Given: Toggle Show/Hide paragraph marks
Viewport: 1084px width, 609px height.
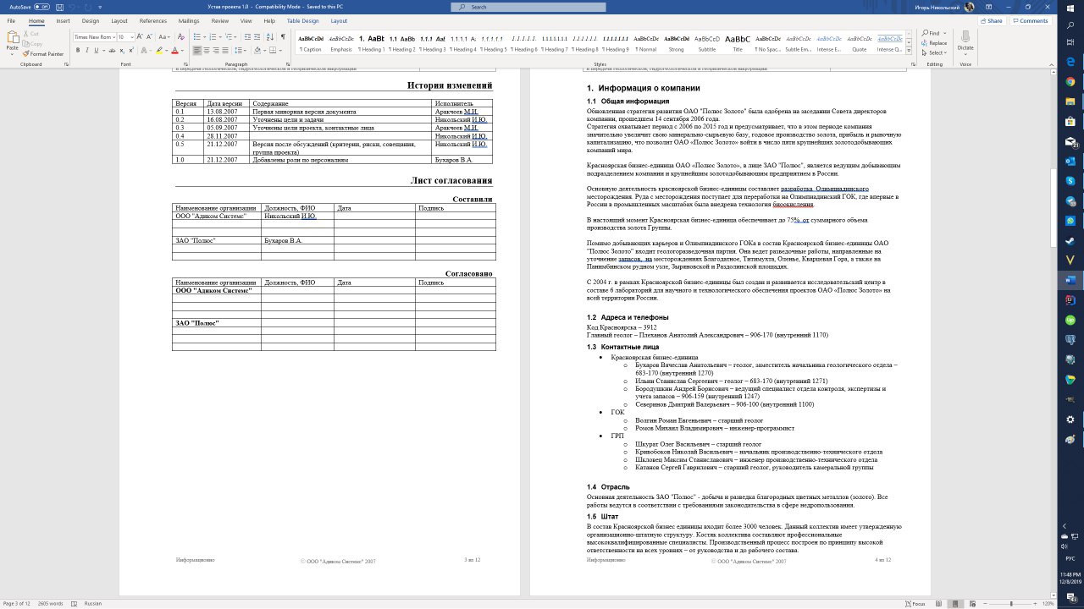Looking at the screenshot, I should [283, 37].
